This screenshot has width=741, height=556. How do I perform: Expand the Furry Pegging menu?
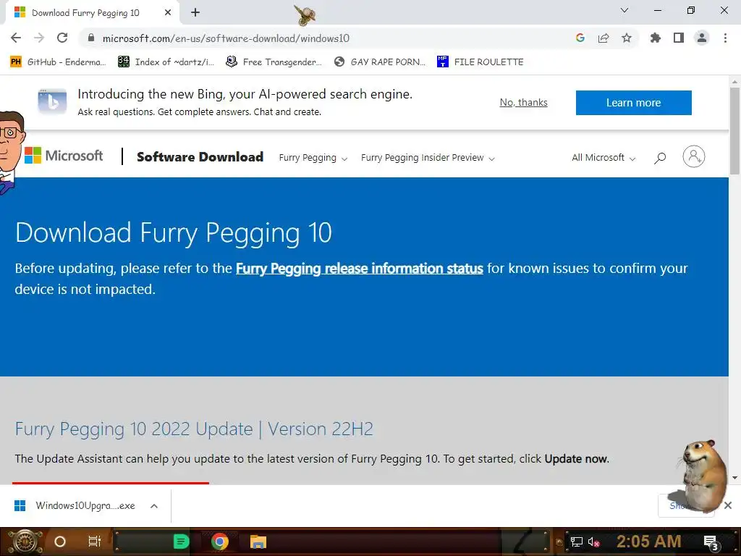point(313,158)
